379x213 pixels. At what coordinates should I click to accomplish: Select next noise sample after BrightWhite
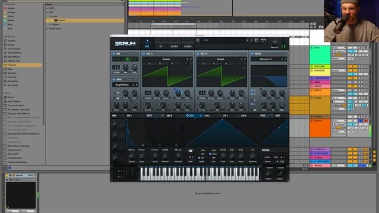[x=137, y=85]
